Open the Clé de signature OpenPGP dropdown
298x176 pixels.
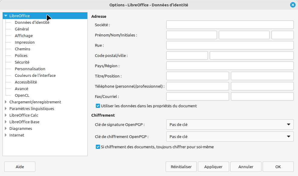point(230,124)
